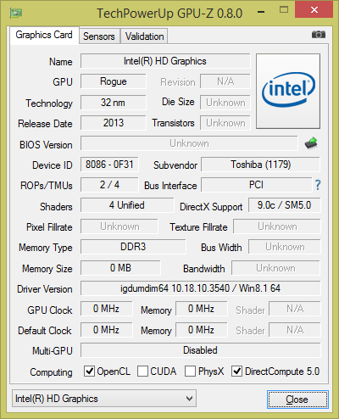The width and height of the screenshot is (339, 419).
Task: Click the BIOS save chip icon
Action: point(311,143)
